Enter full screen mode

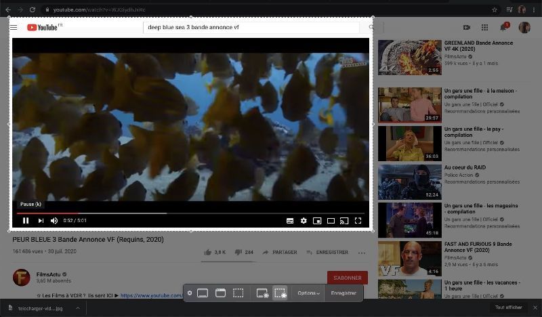tap(358, 221)
